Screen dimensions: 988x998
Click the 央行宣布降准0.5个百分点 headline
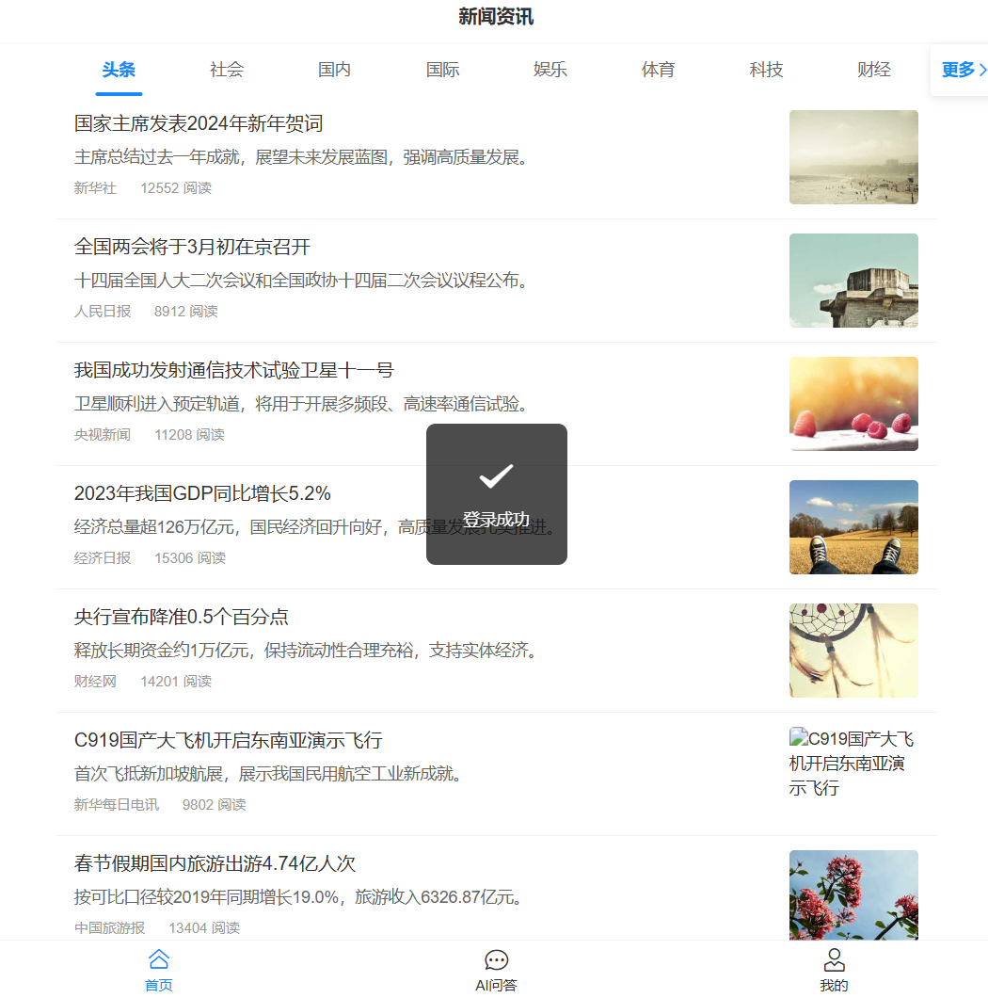tap(182, 617)
